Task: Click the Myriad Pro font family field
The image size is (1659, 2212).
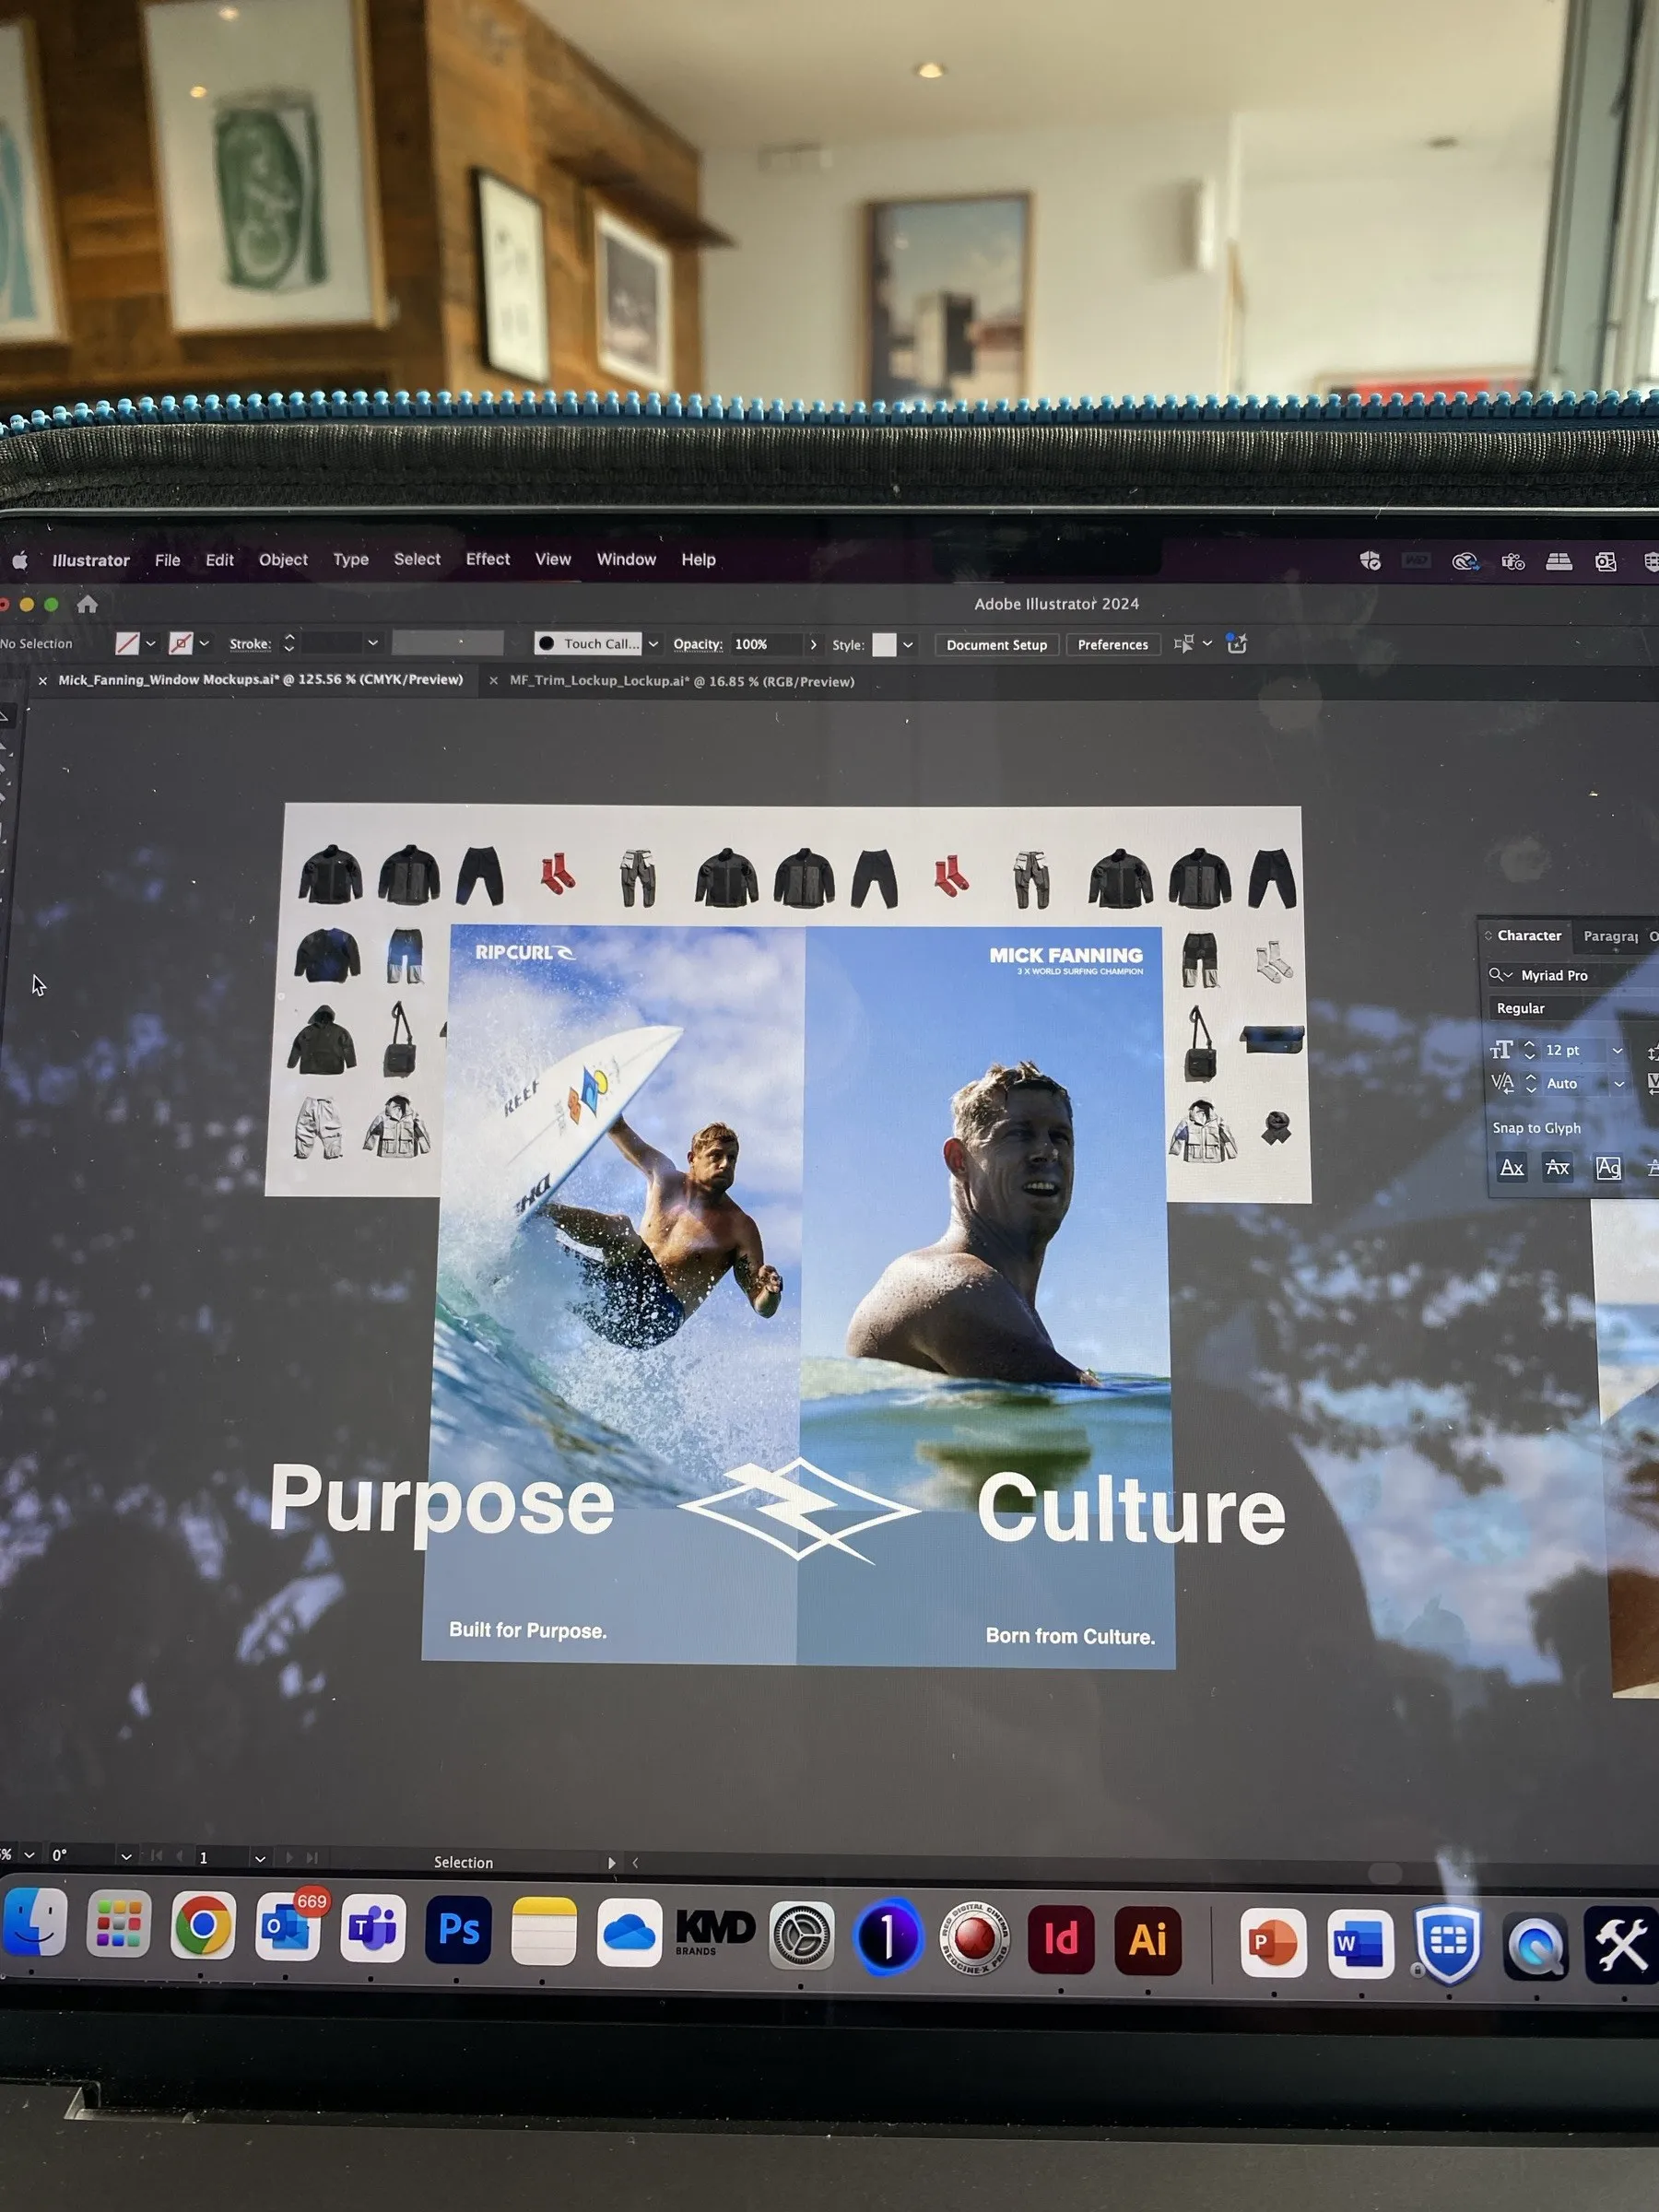Action: 1585,975
